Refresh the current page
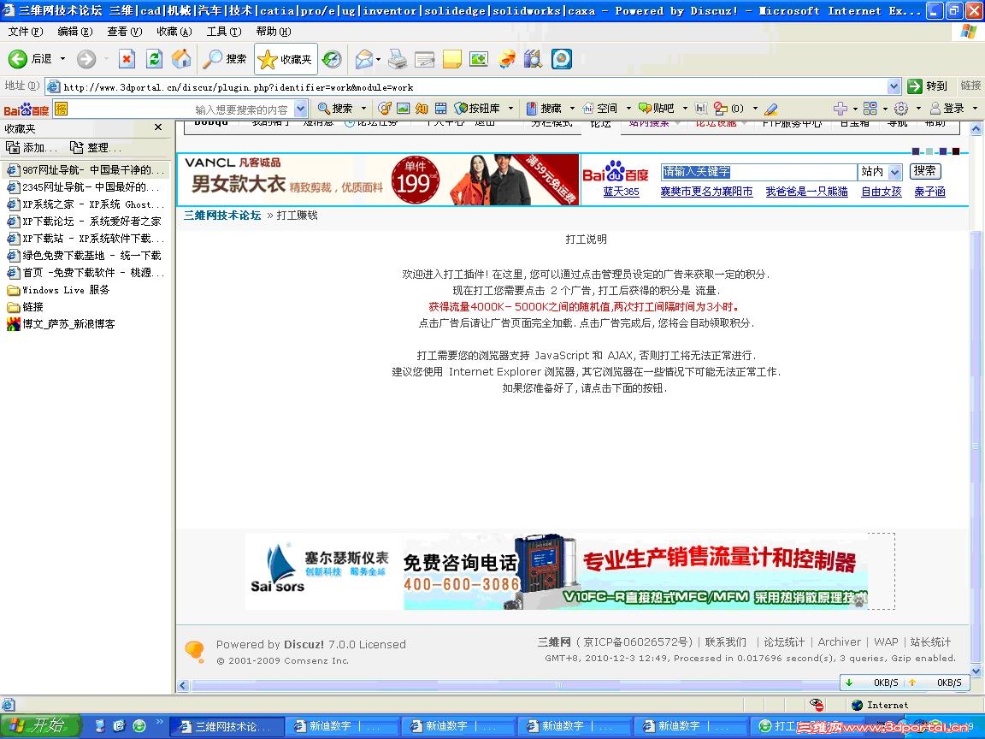This screenshot has height=739, width=985. [x=154, y=59]
